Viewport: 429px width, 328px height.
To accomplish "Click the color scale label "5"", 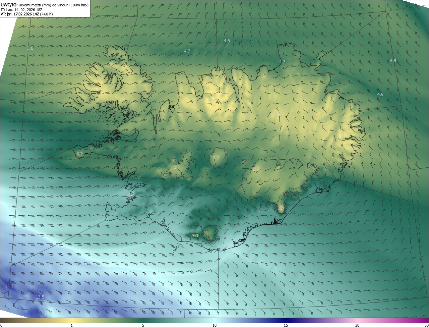I will [x=143, y=325].
